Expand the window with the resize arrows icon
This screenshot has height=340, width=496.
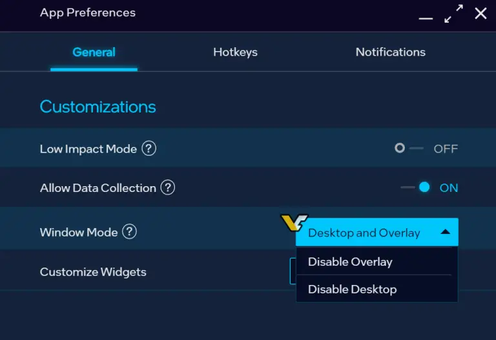(x=454, y=14)
